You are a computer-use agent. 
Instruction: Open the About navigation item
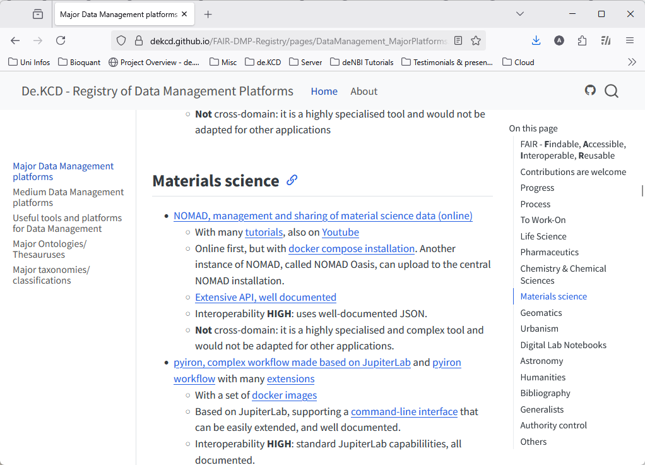(364, 91)
